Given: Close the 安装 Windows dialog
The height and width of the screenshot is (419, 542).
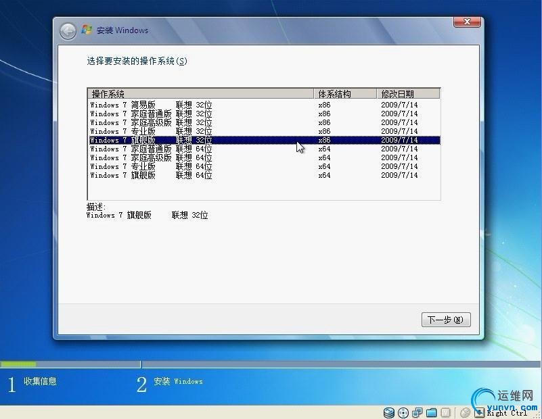Looking at the screenshot, I should (x=467, y=22).
